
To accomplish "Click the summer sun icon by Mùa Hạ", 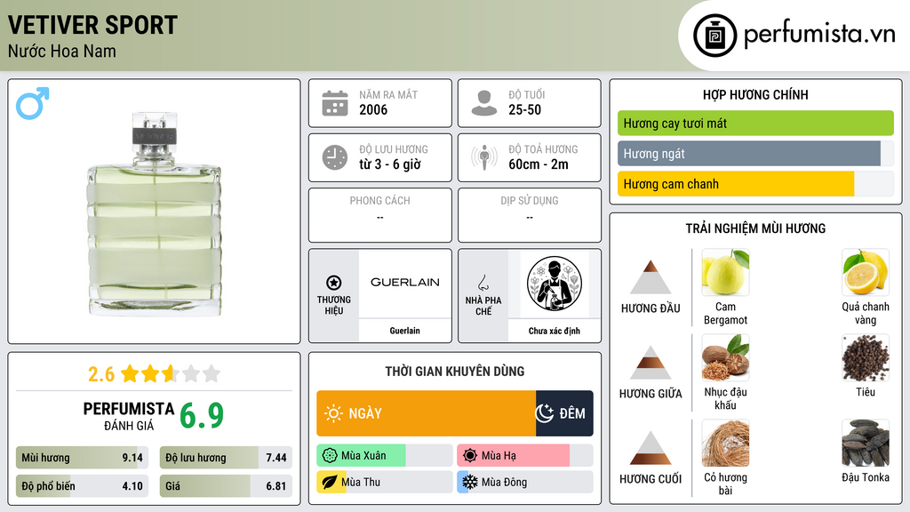I will pos(469,456).
